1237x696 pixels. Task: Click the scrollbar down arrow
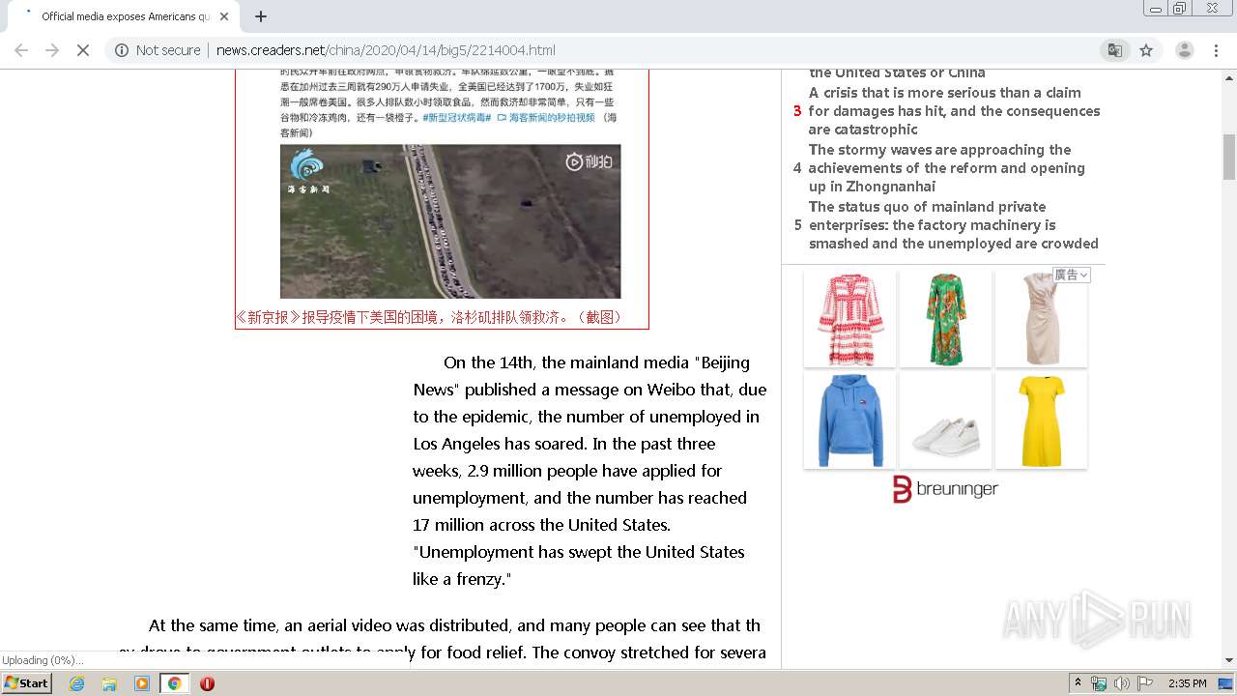1229,660
